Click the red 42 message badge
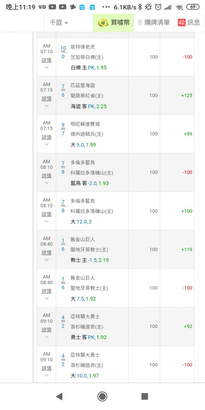This screenshot has width=205, height=410. click(182, 23)
